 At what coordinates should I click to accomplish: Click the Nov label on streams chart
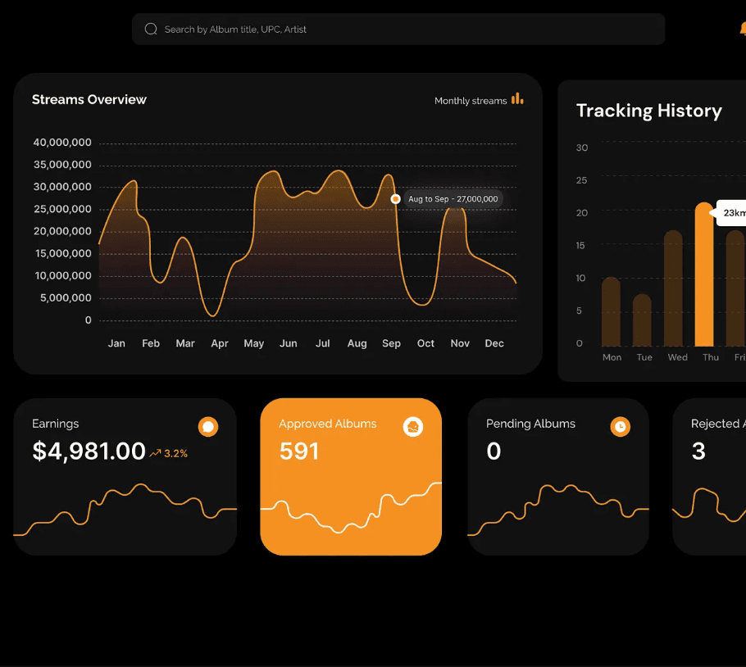click(x=460, y=343)
